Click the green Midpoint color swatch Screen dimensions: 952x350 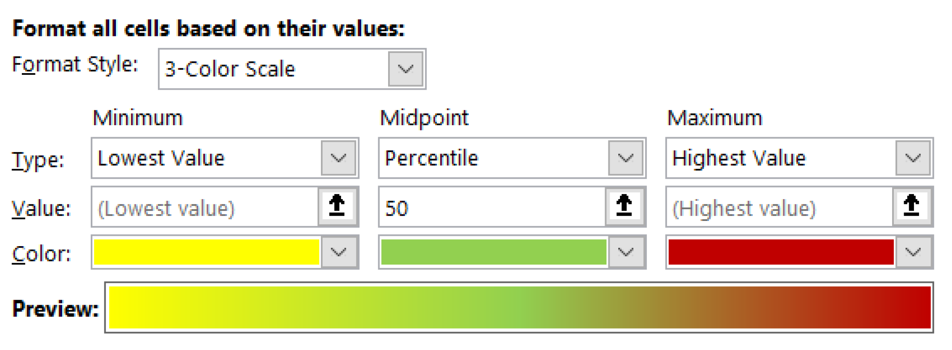click(x=493, y=252)
